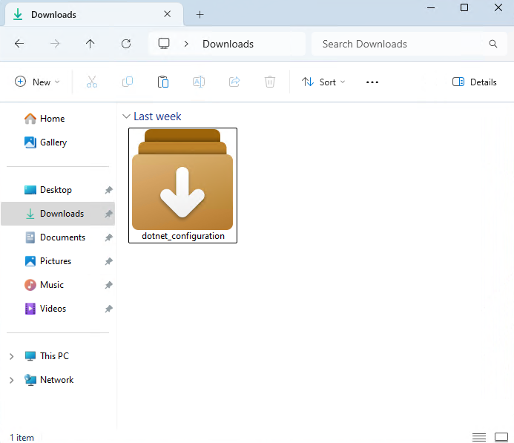Screen dimensions: 514x443
Task: Select the dotnet_configuration folder
Action: (182, 186)
